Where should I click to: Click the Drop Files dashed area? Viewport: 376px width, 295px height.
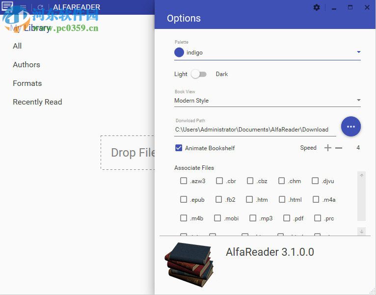point(128,153)
